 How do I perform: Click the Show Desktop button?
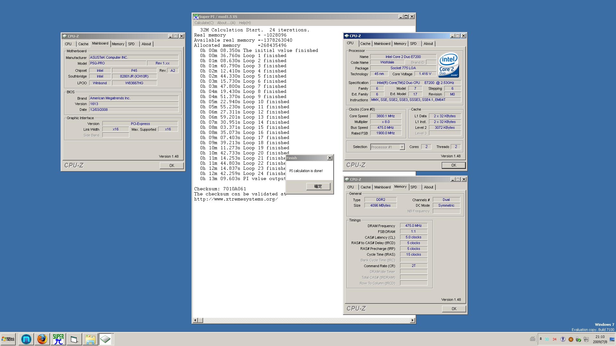(612, 339)
